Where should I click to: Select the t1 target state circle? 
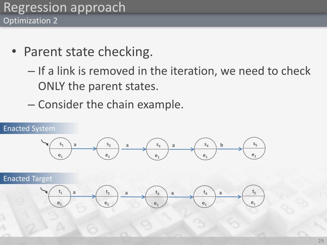pyautogui.click(x=60, y=197)
